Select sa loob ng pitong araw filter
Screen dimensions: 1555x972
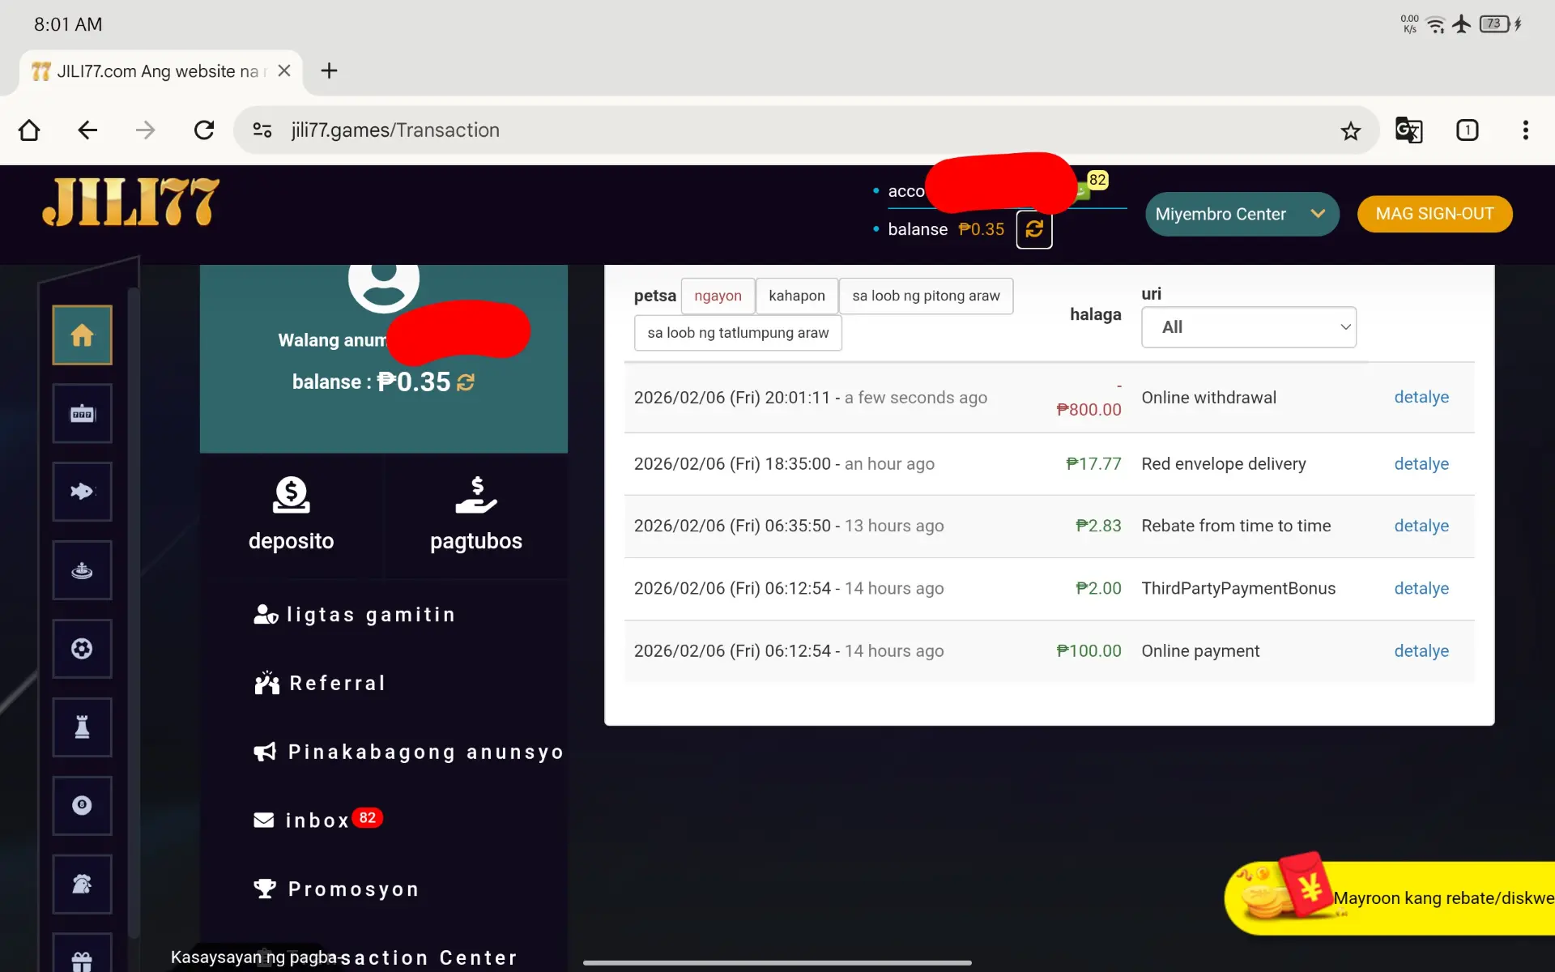coord(926,296)
